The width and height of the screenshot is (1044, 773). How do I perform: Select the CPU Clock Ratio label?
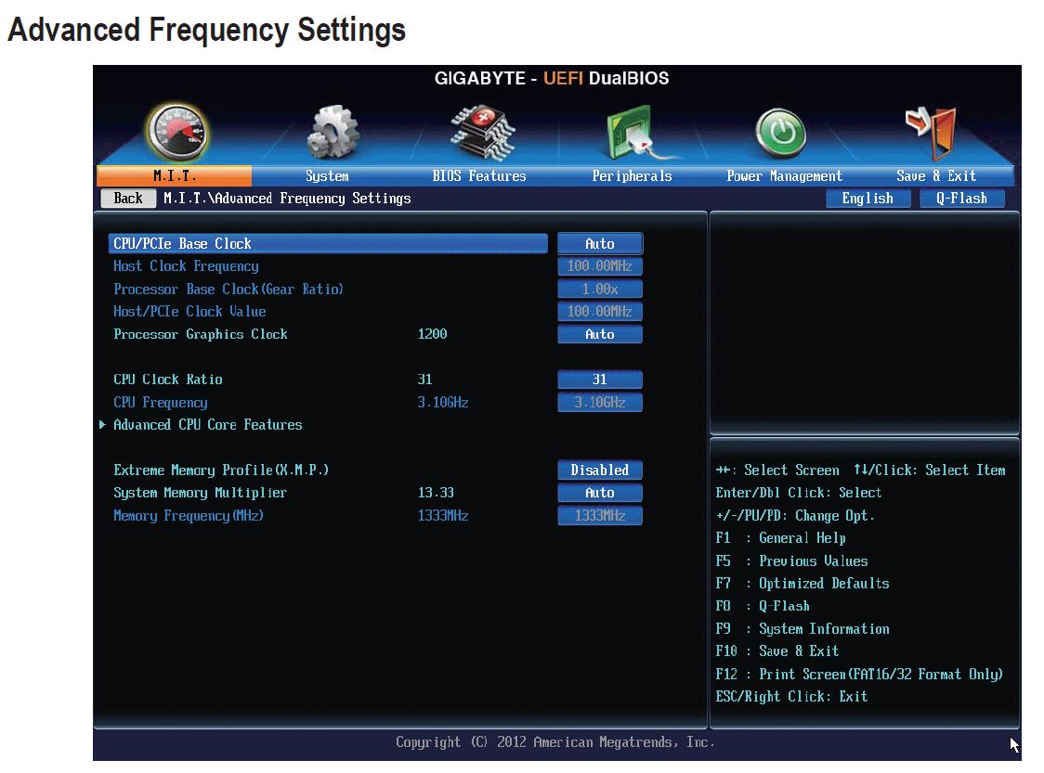tap(168, 380)
